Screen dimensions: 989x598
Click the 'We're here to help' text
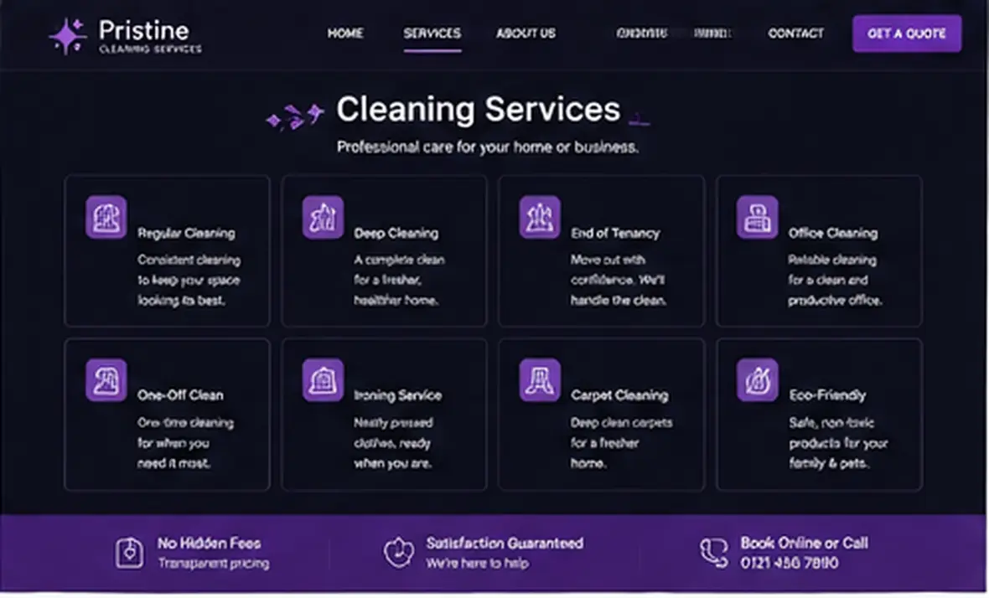(478, 564)
